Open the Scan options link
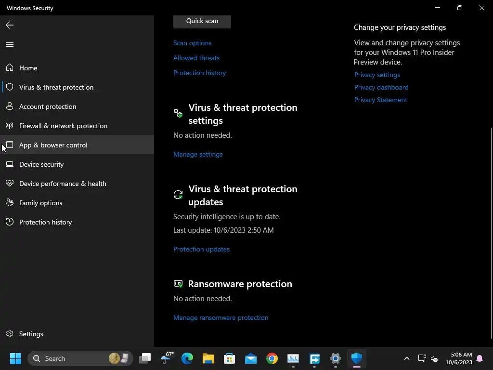Viewport: 493px width, 370px height. [x=192, y=43]
